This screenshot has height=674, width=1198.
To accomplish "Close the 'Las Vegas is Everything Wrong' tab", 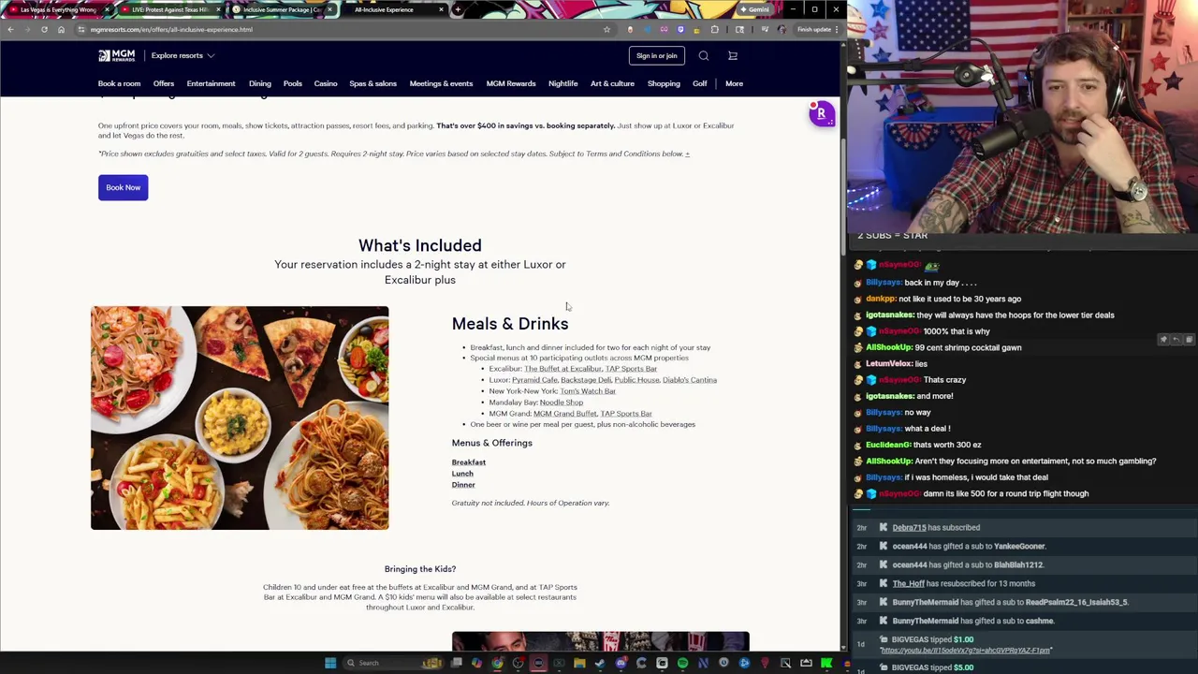I will point(107,9).
